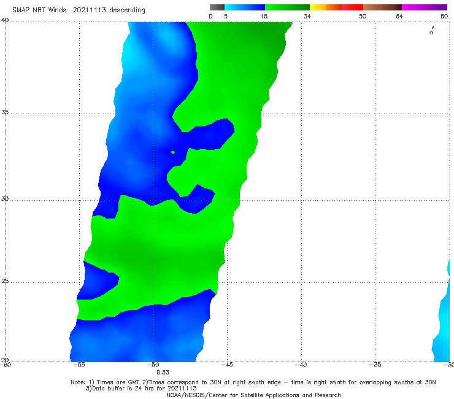Click longitude axis label '-55'

(x=79, y=365)
